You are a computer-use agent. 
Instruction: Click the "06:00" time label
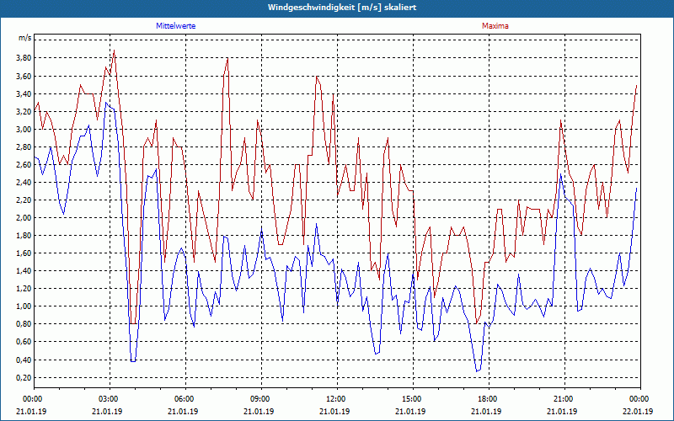click(185, 399)
